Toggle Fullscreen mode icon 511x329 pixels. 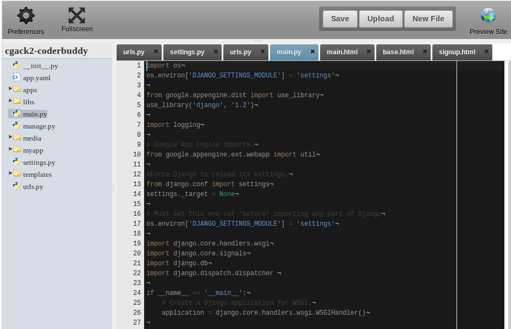[77, 15]
